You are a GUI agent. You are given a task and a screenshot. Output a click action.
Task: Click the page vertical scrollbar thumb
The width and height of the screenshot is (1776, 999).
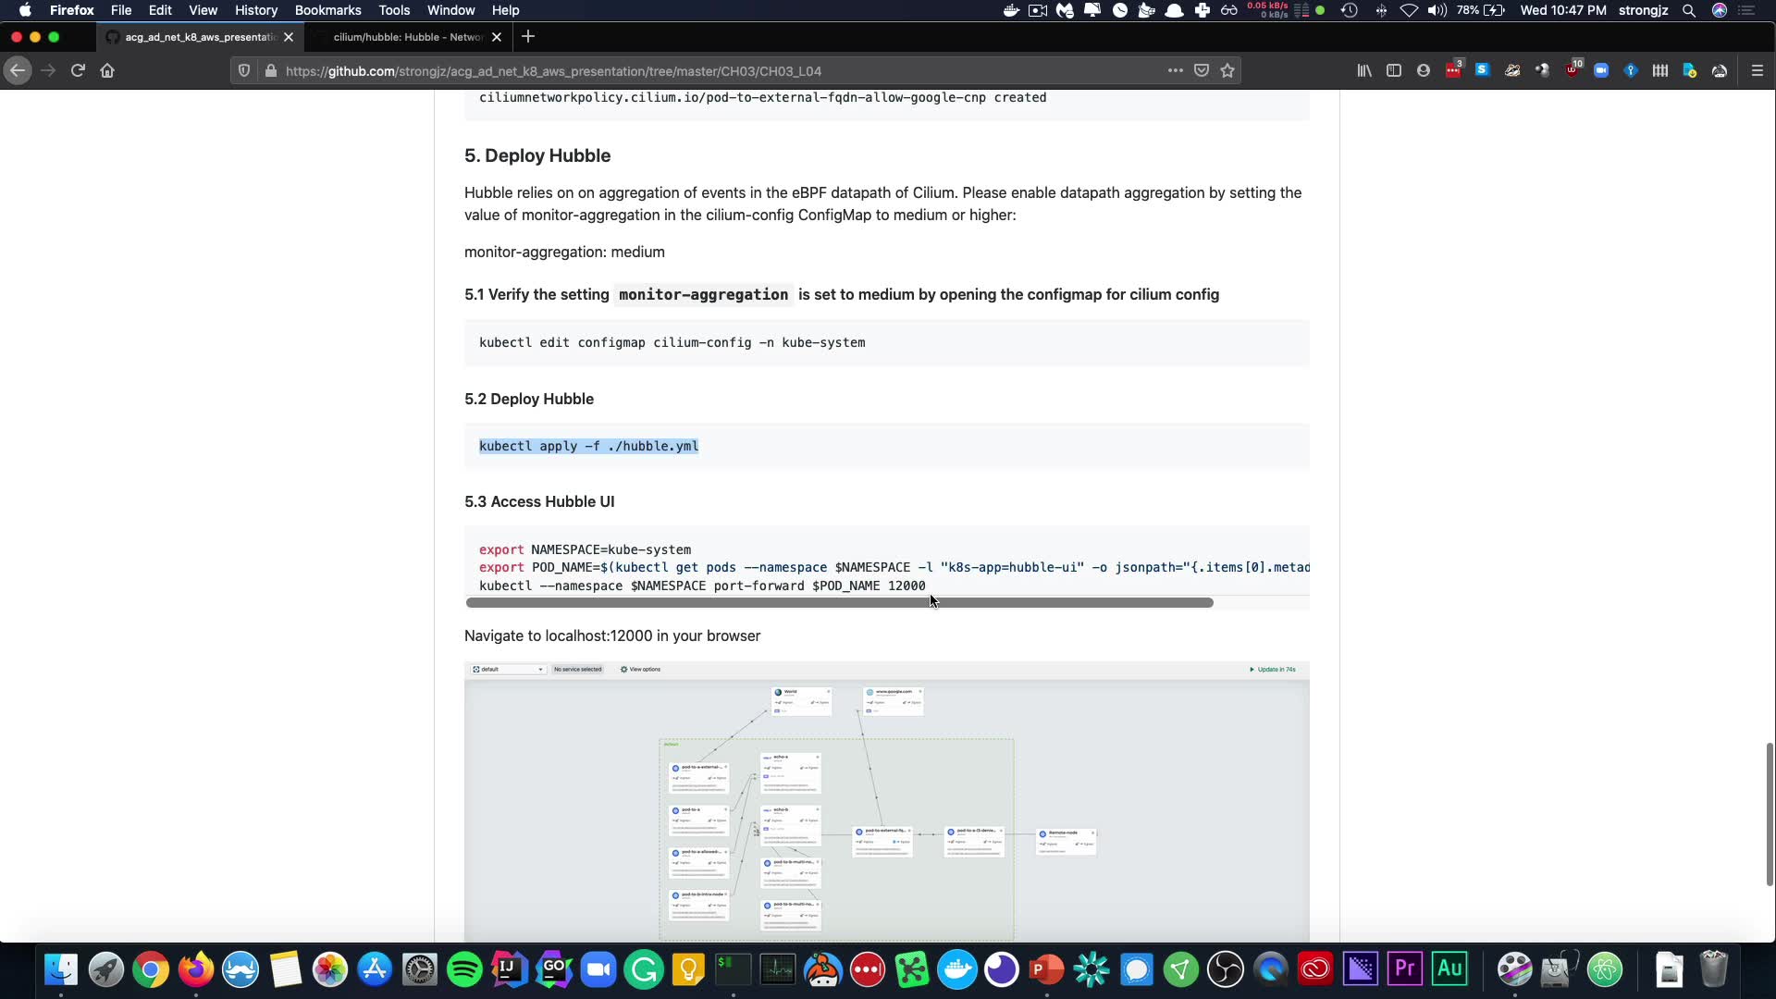point(1770,814)
